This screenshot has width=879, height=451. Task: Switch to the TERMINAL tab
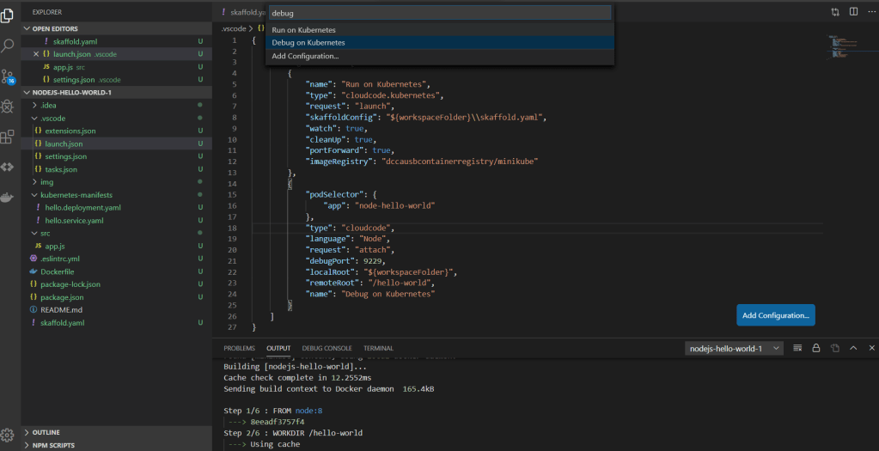pyautogui.click(x=378, y=348)
